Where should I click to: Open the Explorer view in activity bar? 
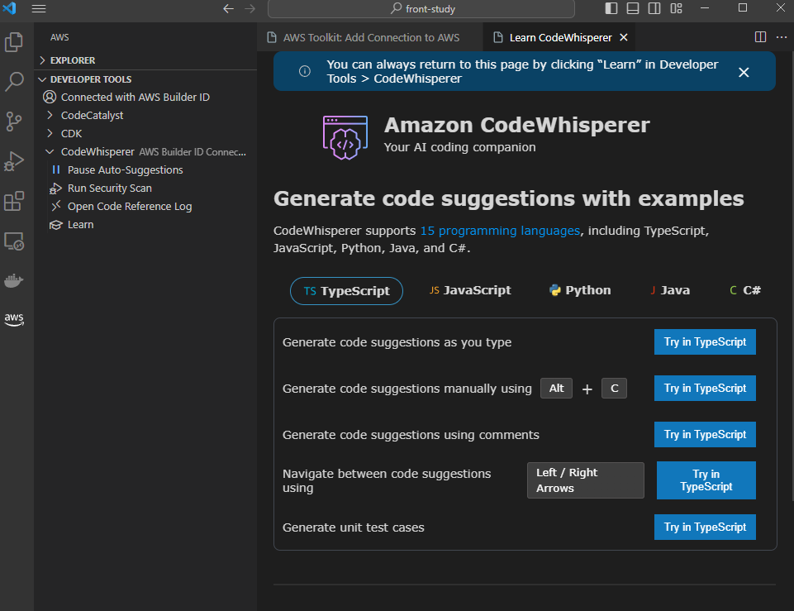14,42
